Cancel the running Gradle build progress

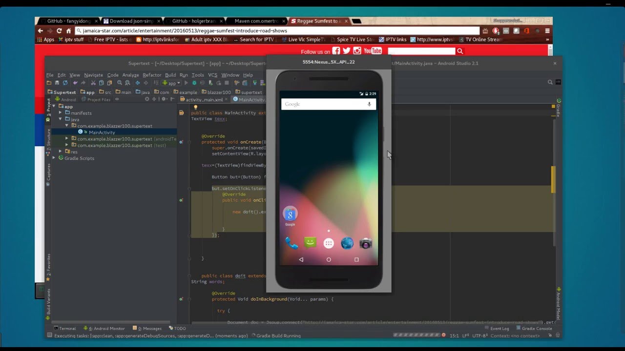pos(443,335)
